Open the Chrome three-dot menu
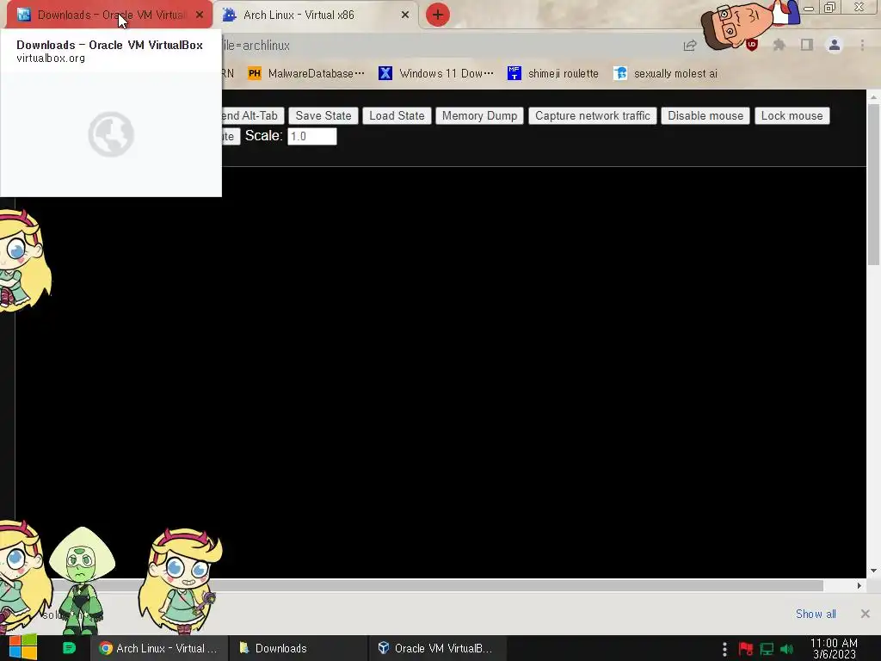The height and width of the screenshot is (661, 881). tap(862, 45)
